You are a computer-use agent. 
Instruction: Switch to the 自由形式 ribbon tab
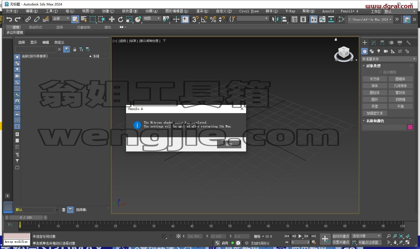(x=36, y=27)
